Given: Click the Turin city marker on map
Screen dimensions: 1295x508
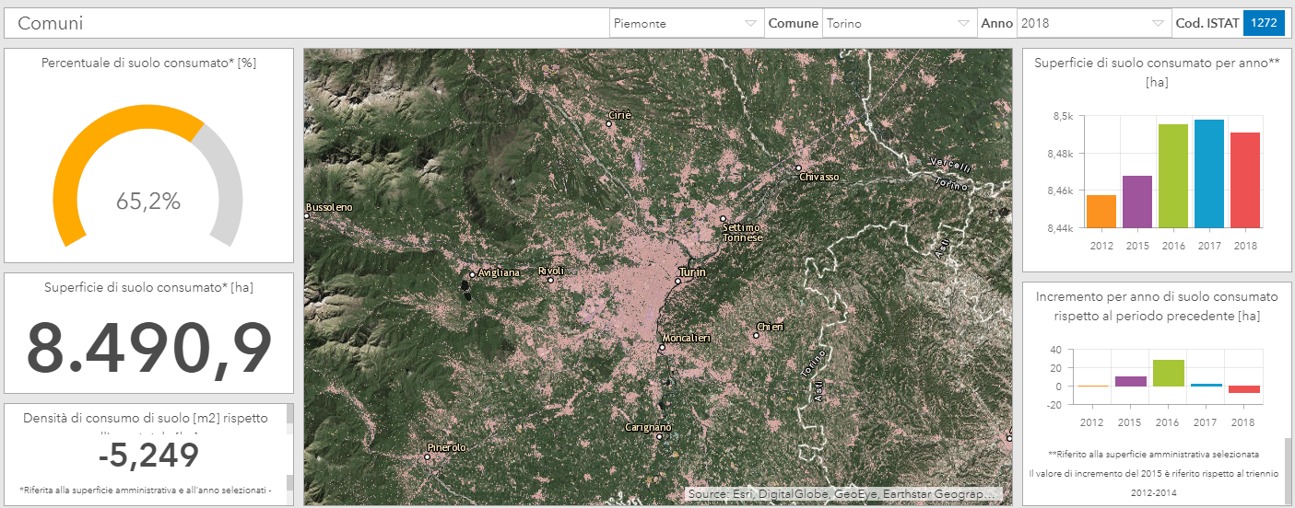Looking at the screenshot, I should 677,281.
